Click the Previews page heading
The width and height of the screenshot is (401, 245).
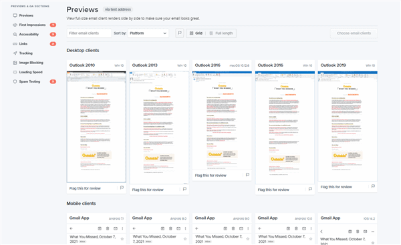82,9
